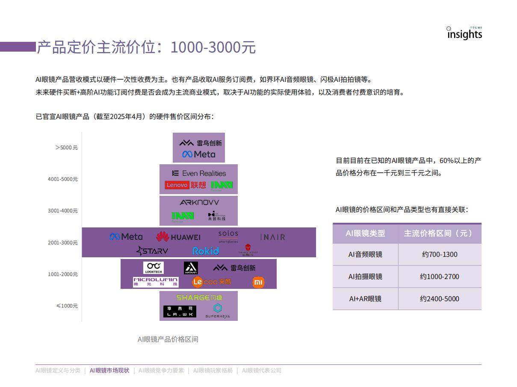Click the title 产品定价主流价位：1000-3000元
This screenshot has height=387, width=517.
[x=146, y=47]
